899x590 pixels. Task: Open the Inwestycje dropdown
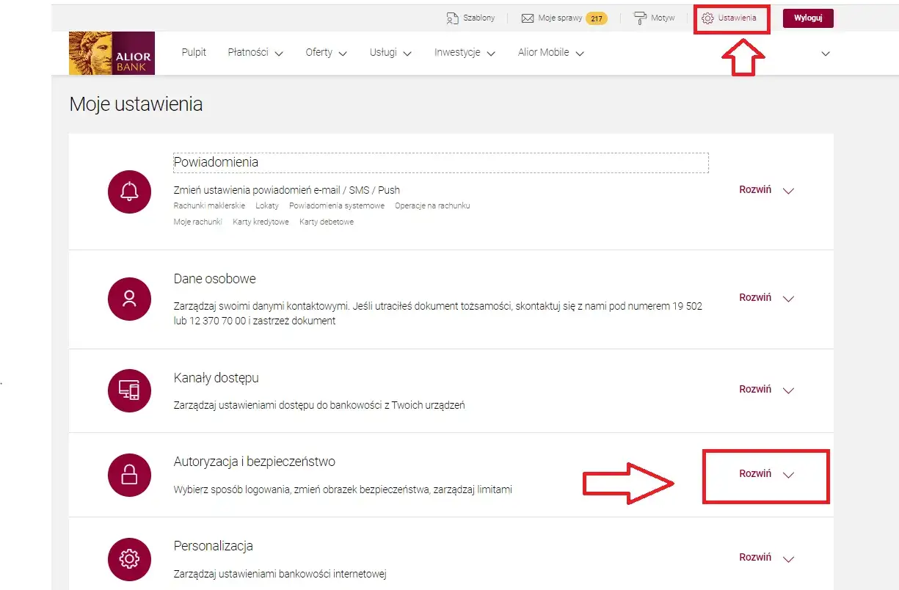(x=458, y=53)
